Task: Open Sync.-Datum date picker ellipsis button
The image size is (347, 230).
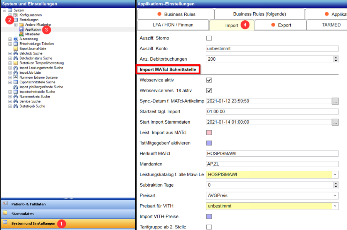Action: tap(335, 101)
